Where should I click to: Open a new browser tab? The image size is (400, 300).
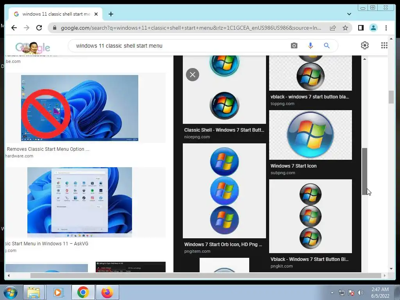[111, 14]
